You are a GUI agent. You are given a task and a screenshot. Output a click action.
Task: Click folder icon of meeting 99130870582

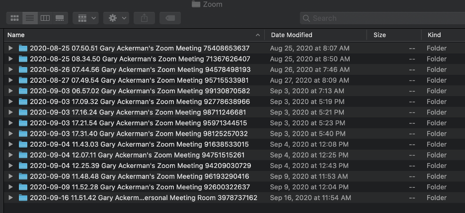[x=23, y=91]
